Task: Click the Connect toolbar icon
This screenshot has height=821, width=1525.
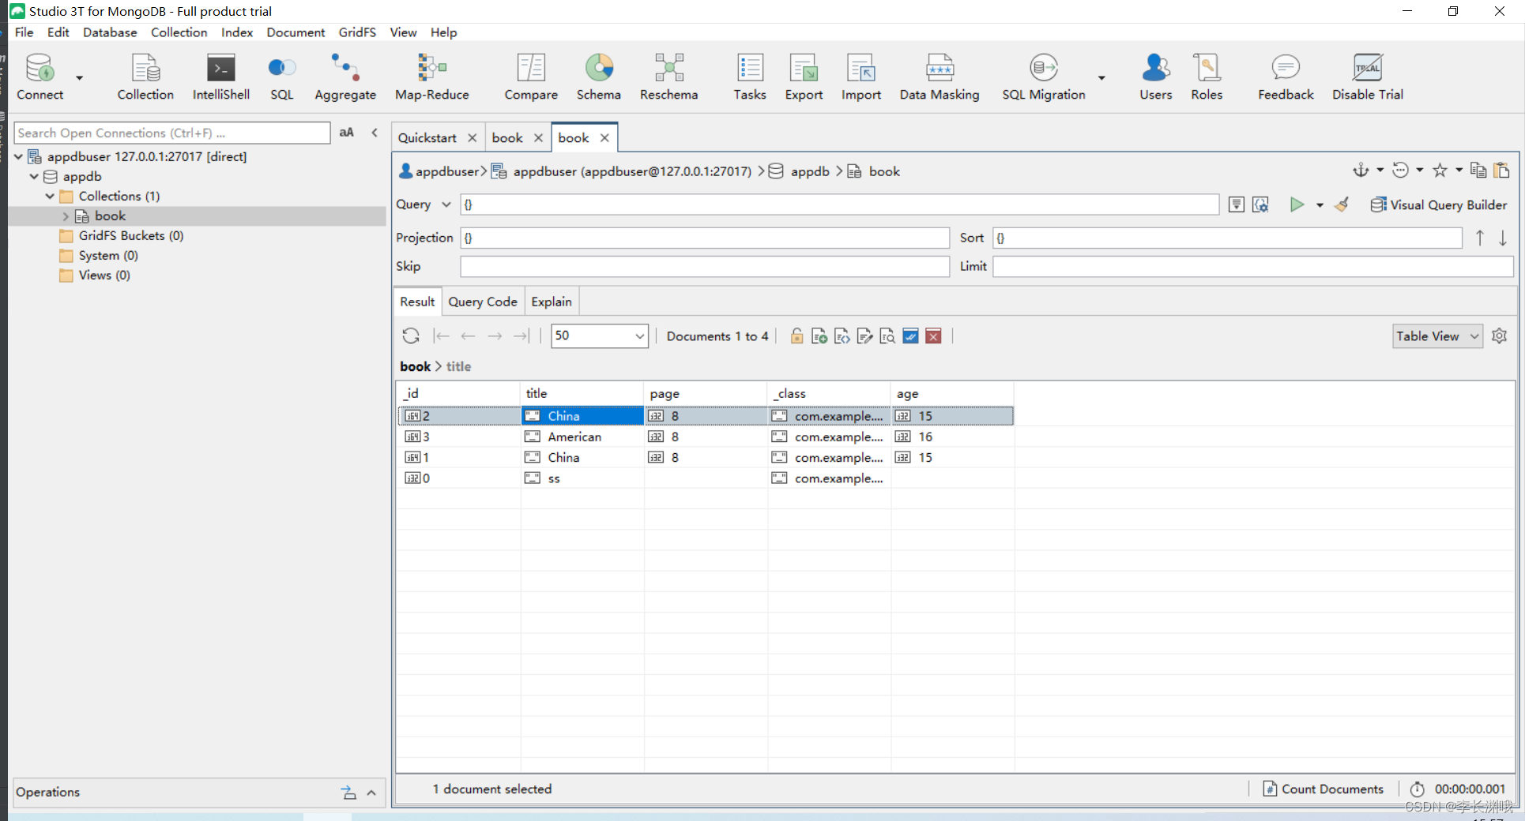Action: tap(40, 77)
